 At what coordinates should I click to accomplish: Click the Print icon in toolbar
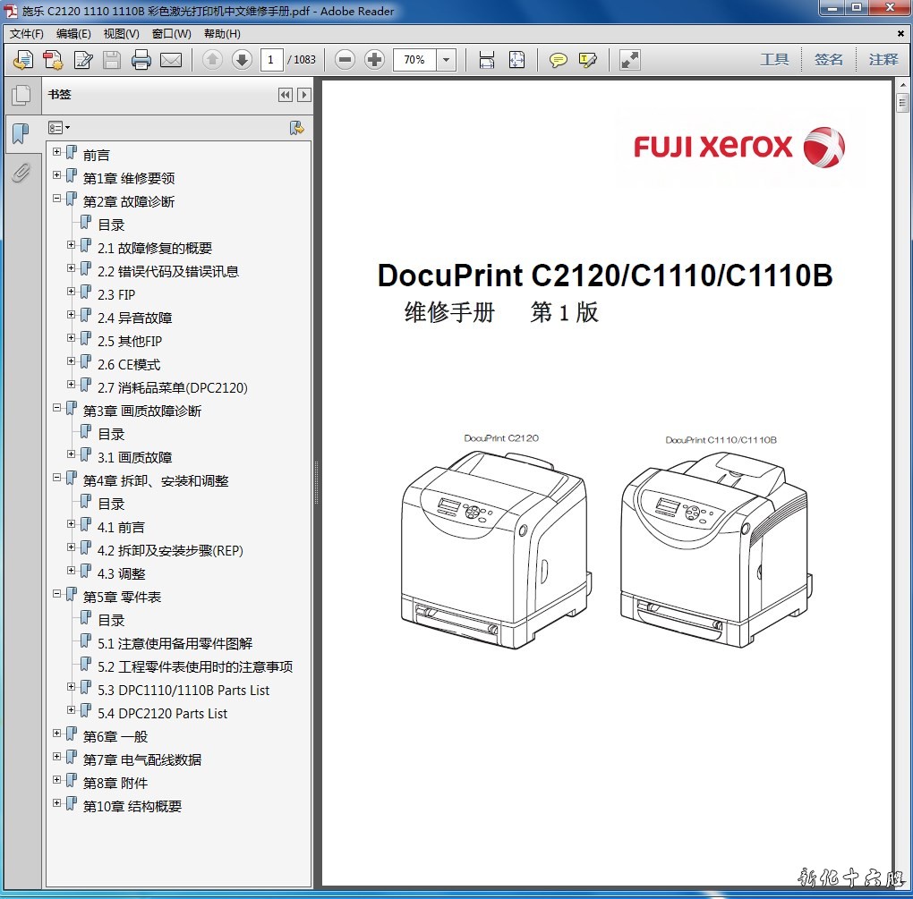click(x=141, y=60)
